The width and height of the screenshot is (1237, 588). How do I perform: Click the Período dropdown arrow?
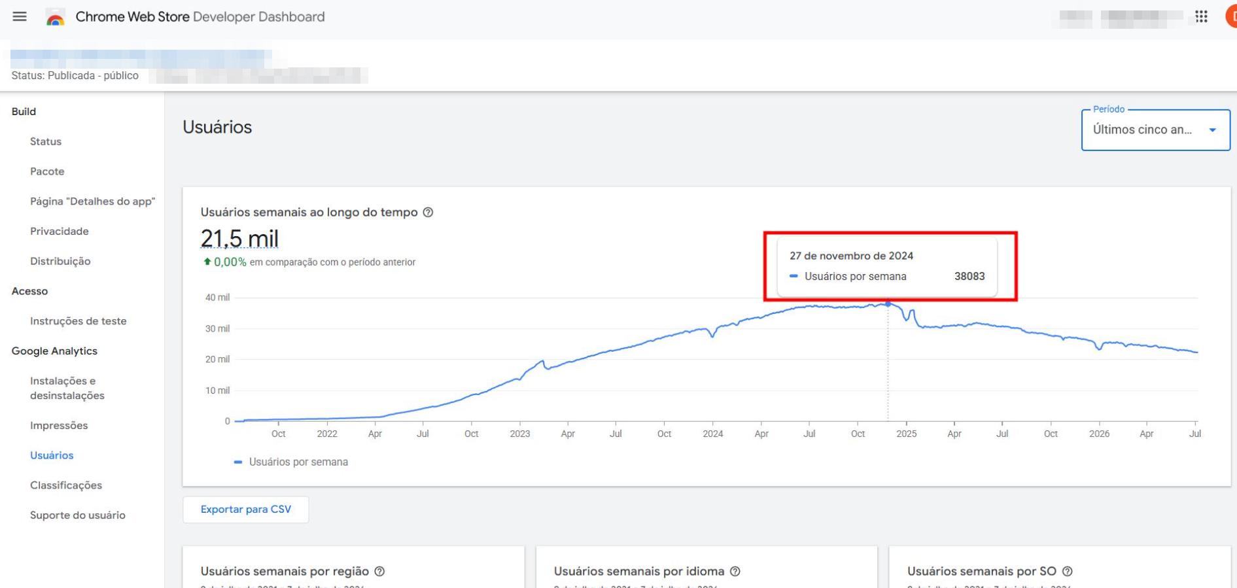coord(1212,130)
